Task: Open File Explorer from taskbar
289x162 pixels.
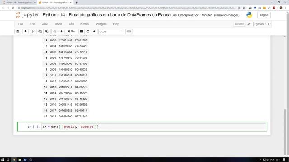Action: (19, 160)
